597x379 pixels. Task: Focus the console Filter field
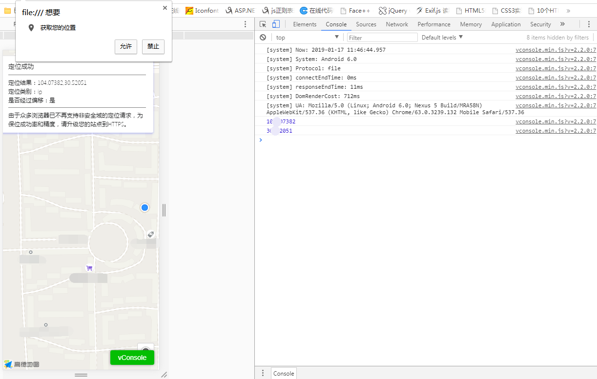click(382, 38)
